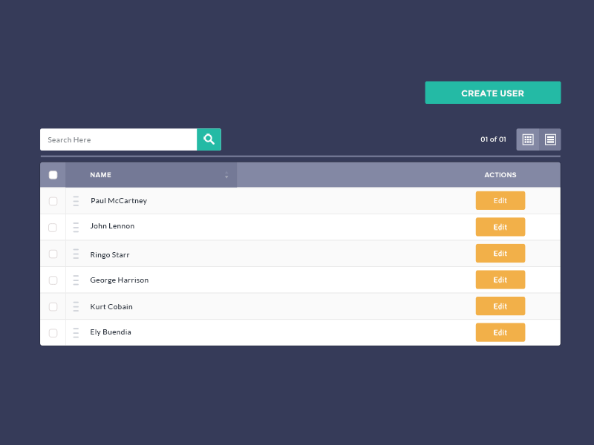Edit the Paul McCartney user
594x445 pixels.
pyautogui.click(x=500, y=200)
